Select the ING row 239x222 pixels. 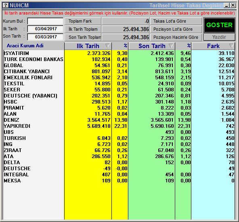119,144
